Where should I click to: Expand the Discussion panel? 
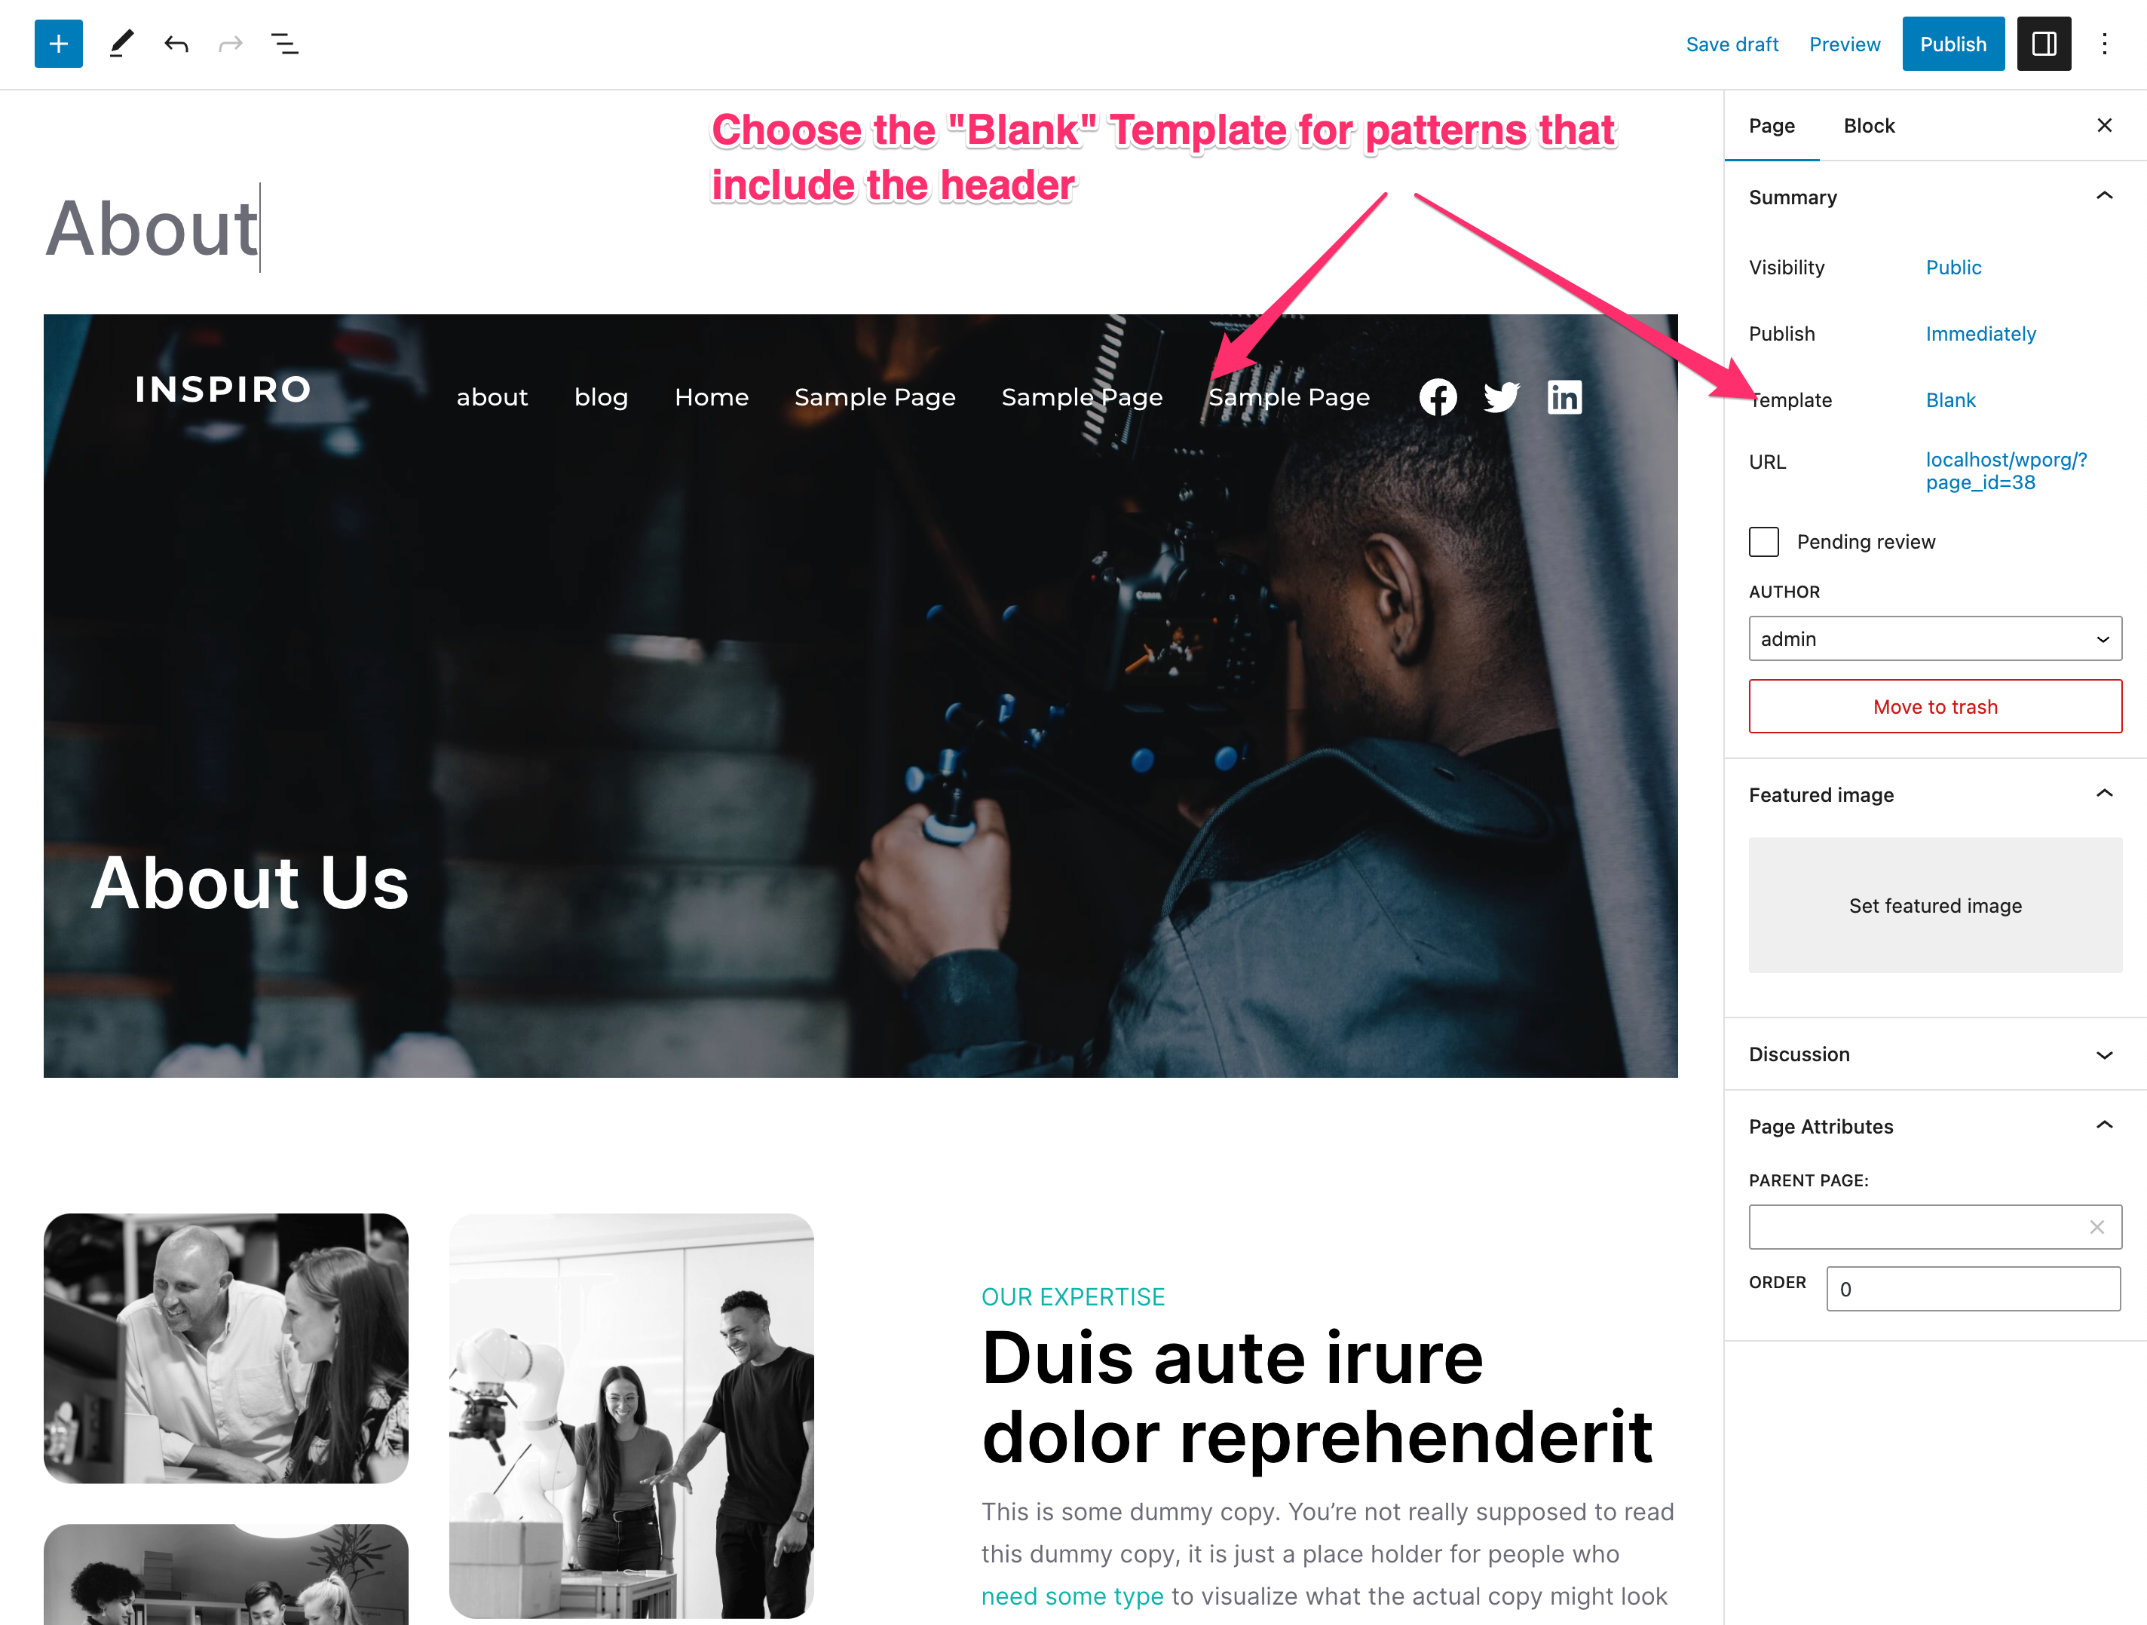pos(2104,1054)
